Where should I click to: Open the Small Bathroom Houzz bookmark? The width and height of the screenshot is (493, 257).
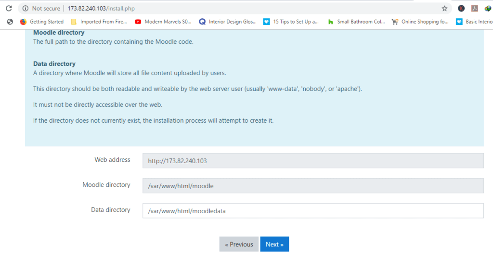[x=356, y=22]
